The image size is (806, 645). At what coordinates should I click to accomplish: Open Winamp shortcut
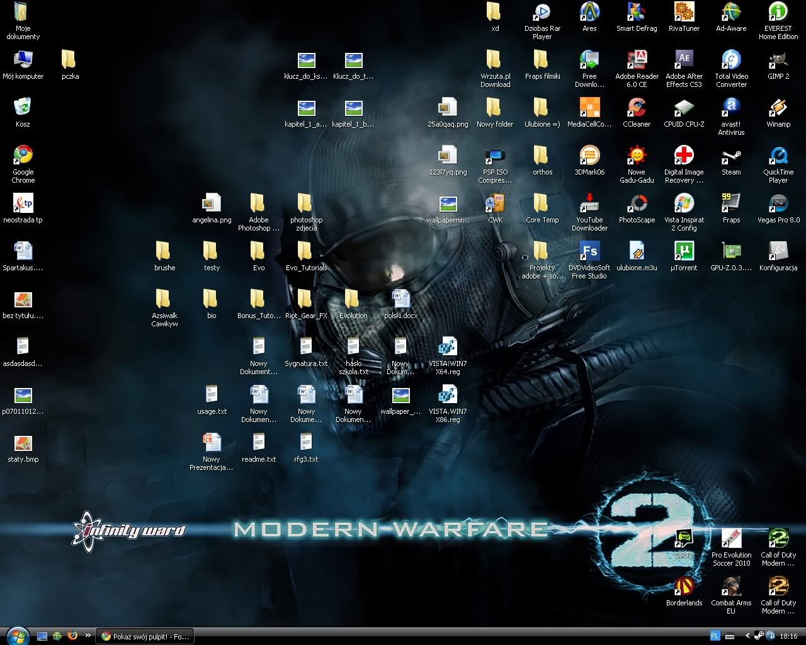click(x=778, y=112)
